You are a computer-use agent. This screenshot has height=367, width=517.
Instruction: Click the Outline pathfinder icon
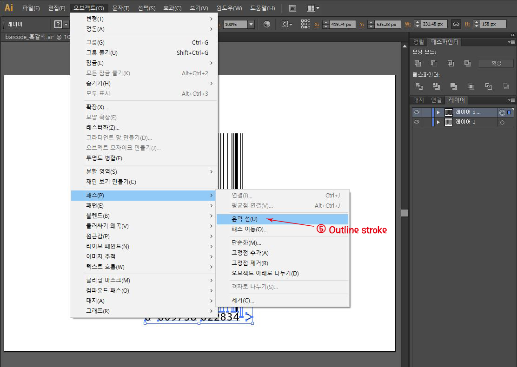click(x=488, y=86)
